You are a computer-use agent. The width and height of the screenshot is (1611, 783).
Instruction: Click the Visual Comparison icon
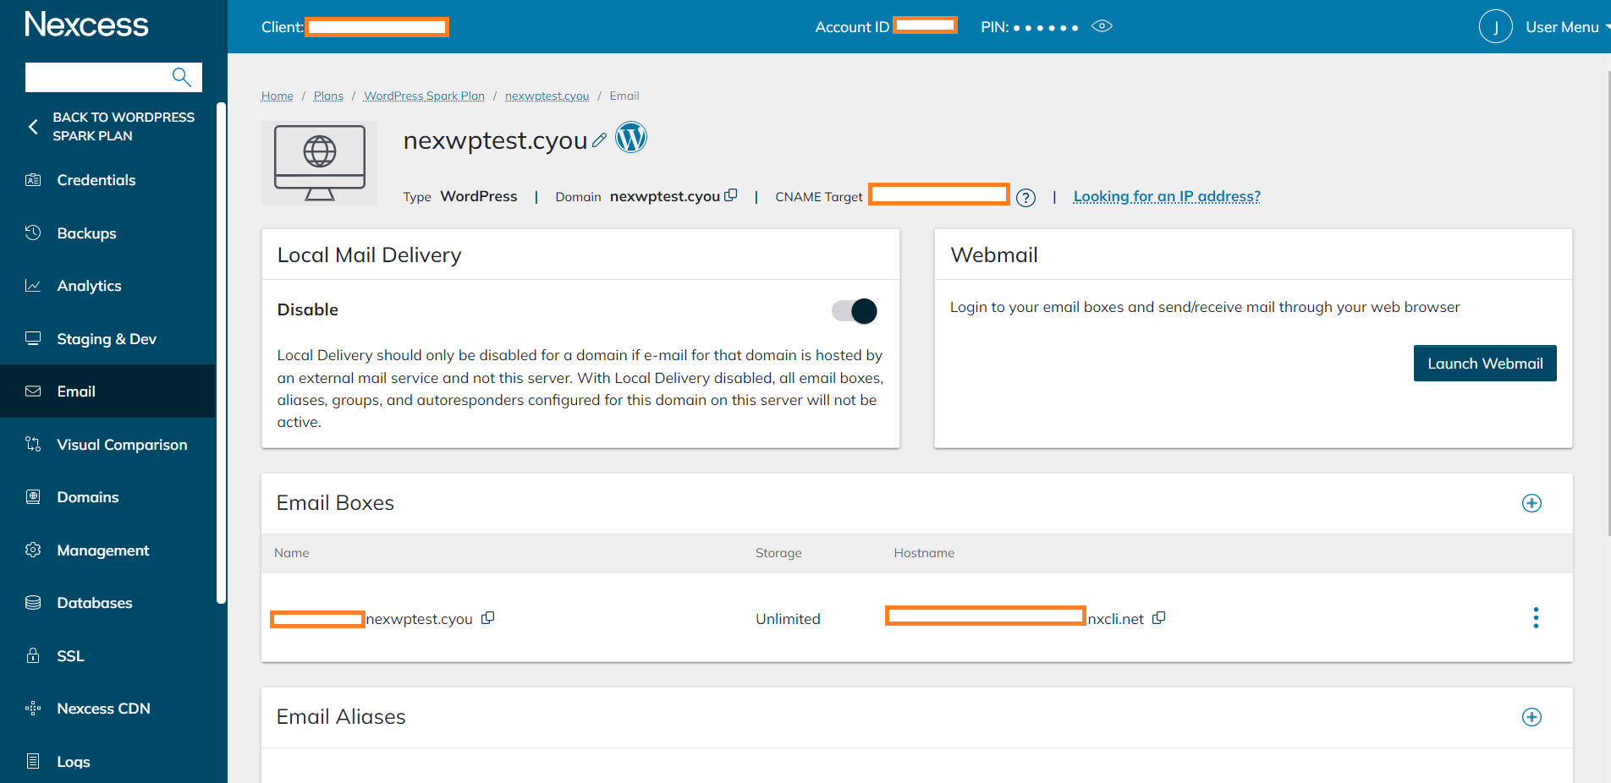click(x=33, y=444)
